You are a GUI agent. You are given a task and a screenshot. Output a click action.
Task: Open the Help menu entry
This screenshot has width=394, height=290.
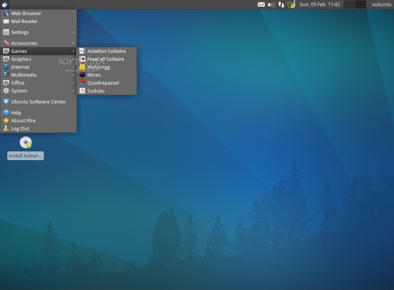pos(38,113)
